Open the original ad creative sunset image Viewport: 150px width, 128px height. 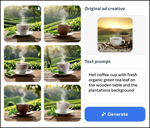click(115, 35)
